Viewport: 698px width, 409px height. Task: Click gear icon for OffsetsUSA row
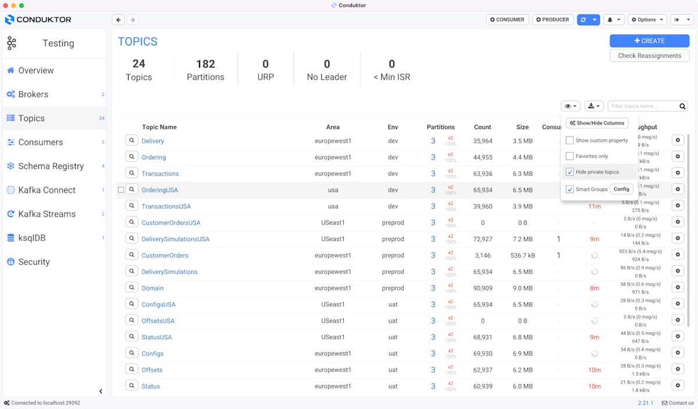tap(678, 320)
